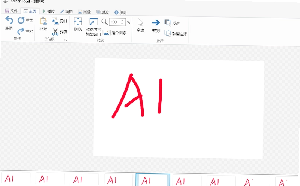The width and height of the screenshot is (300, 186).
Task: Select the second frame thumbnail in the timeline
Action: 50,179
